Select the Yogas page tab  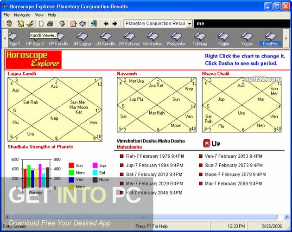tap(248, 39)
